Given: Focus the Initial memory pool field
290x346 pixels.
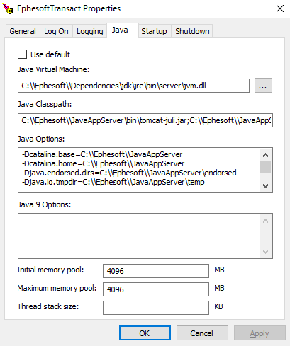Looking at the screenshot, I should click(x=156, y=271).
